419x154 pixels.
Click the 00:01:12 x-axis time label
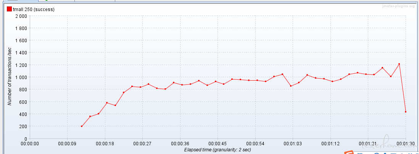330,144
